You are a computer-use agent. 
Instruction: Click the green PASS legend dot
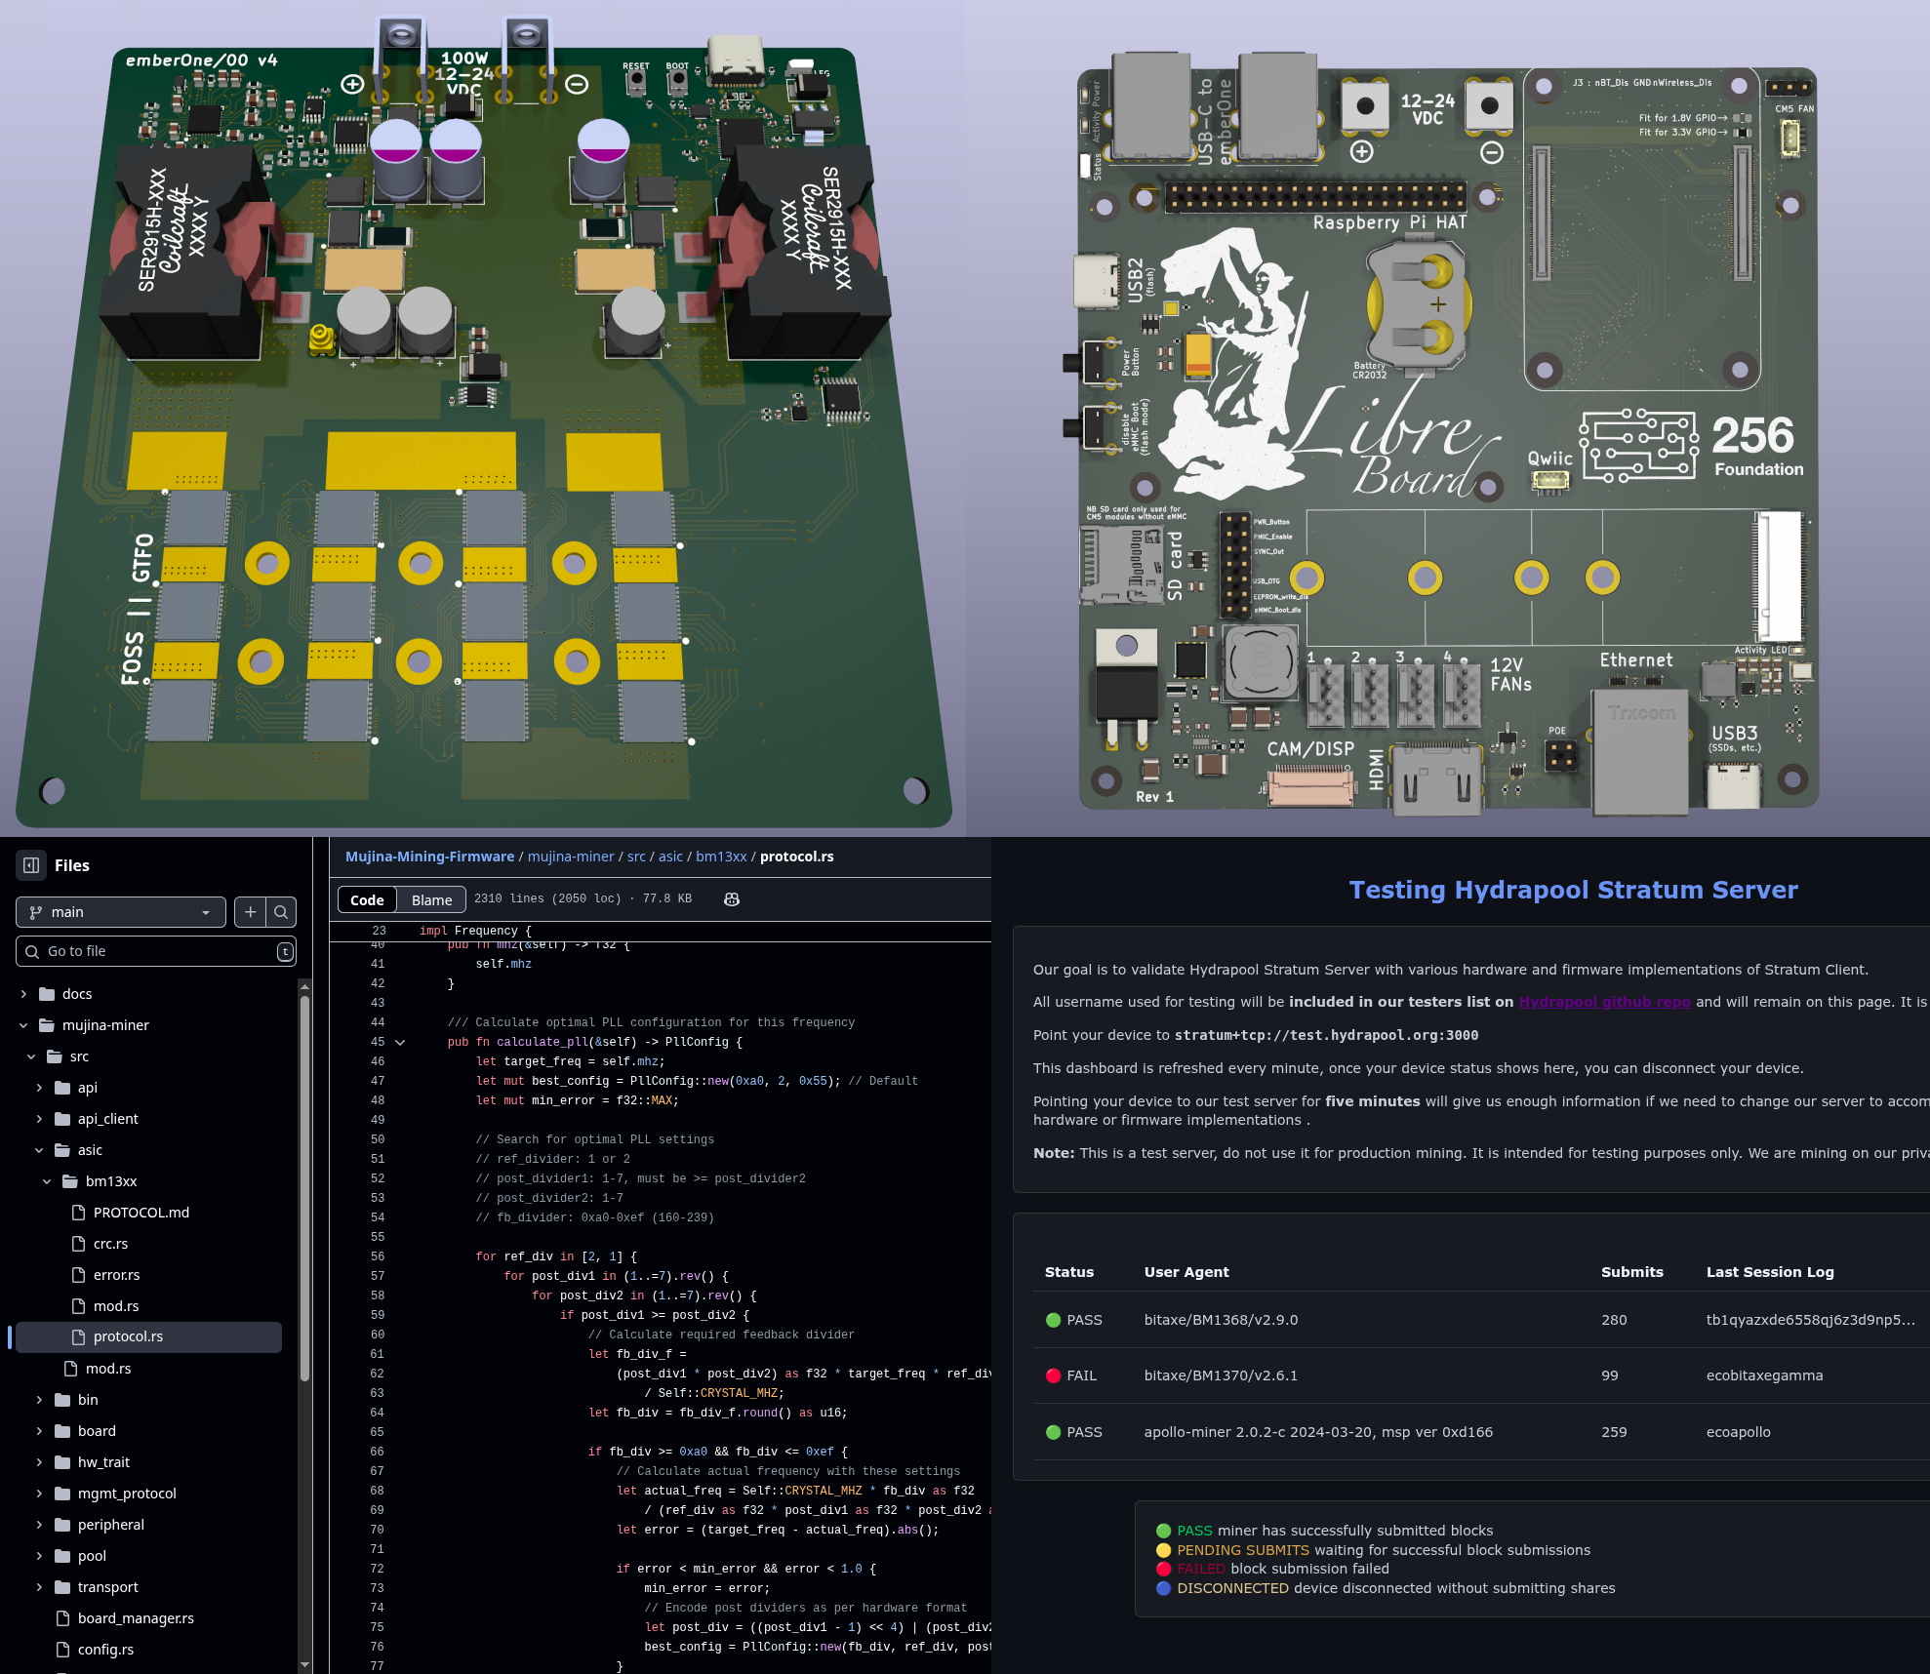[1163, 1531]
